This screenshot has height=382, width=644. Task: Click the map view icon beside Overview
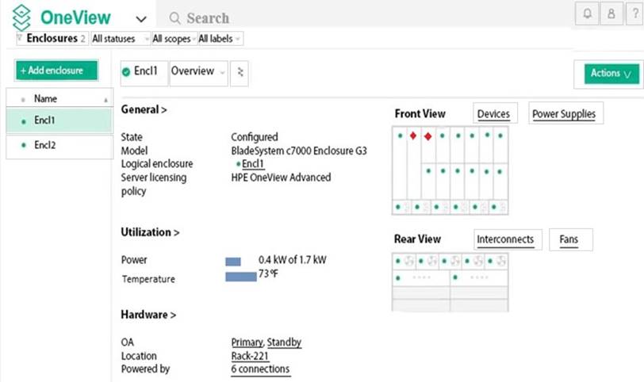coord(241,72)
